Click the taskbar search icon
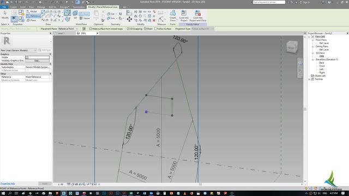This screenshot has width=349, height=196. tap(10, 193)
